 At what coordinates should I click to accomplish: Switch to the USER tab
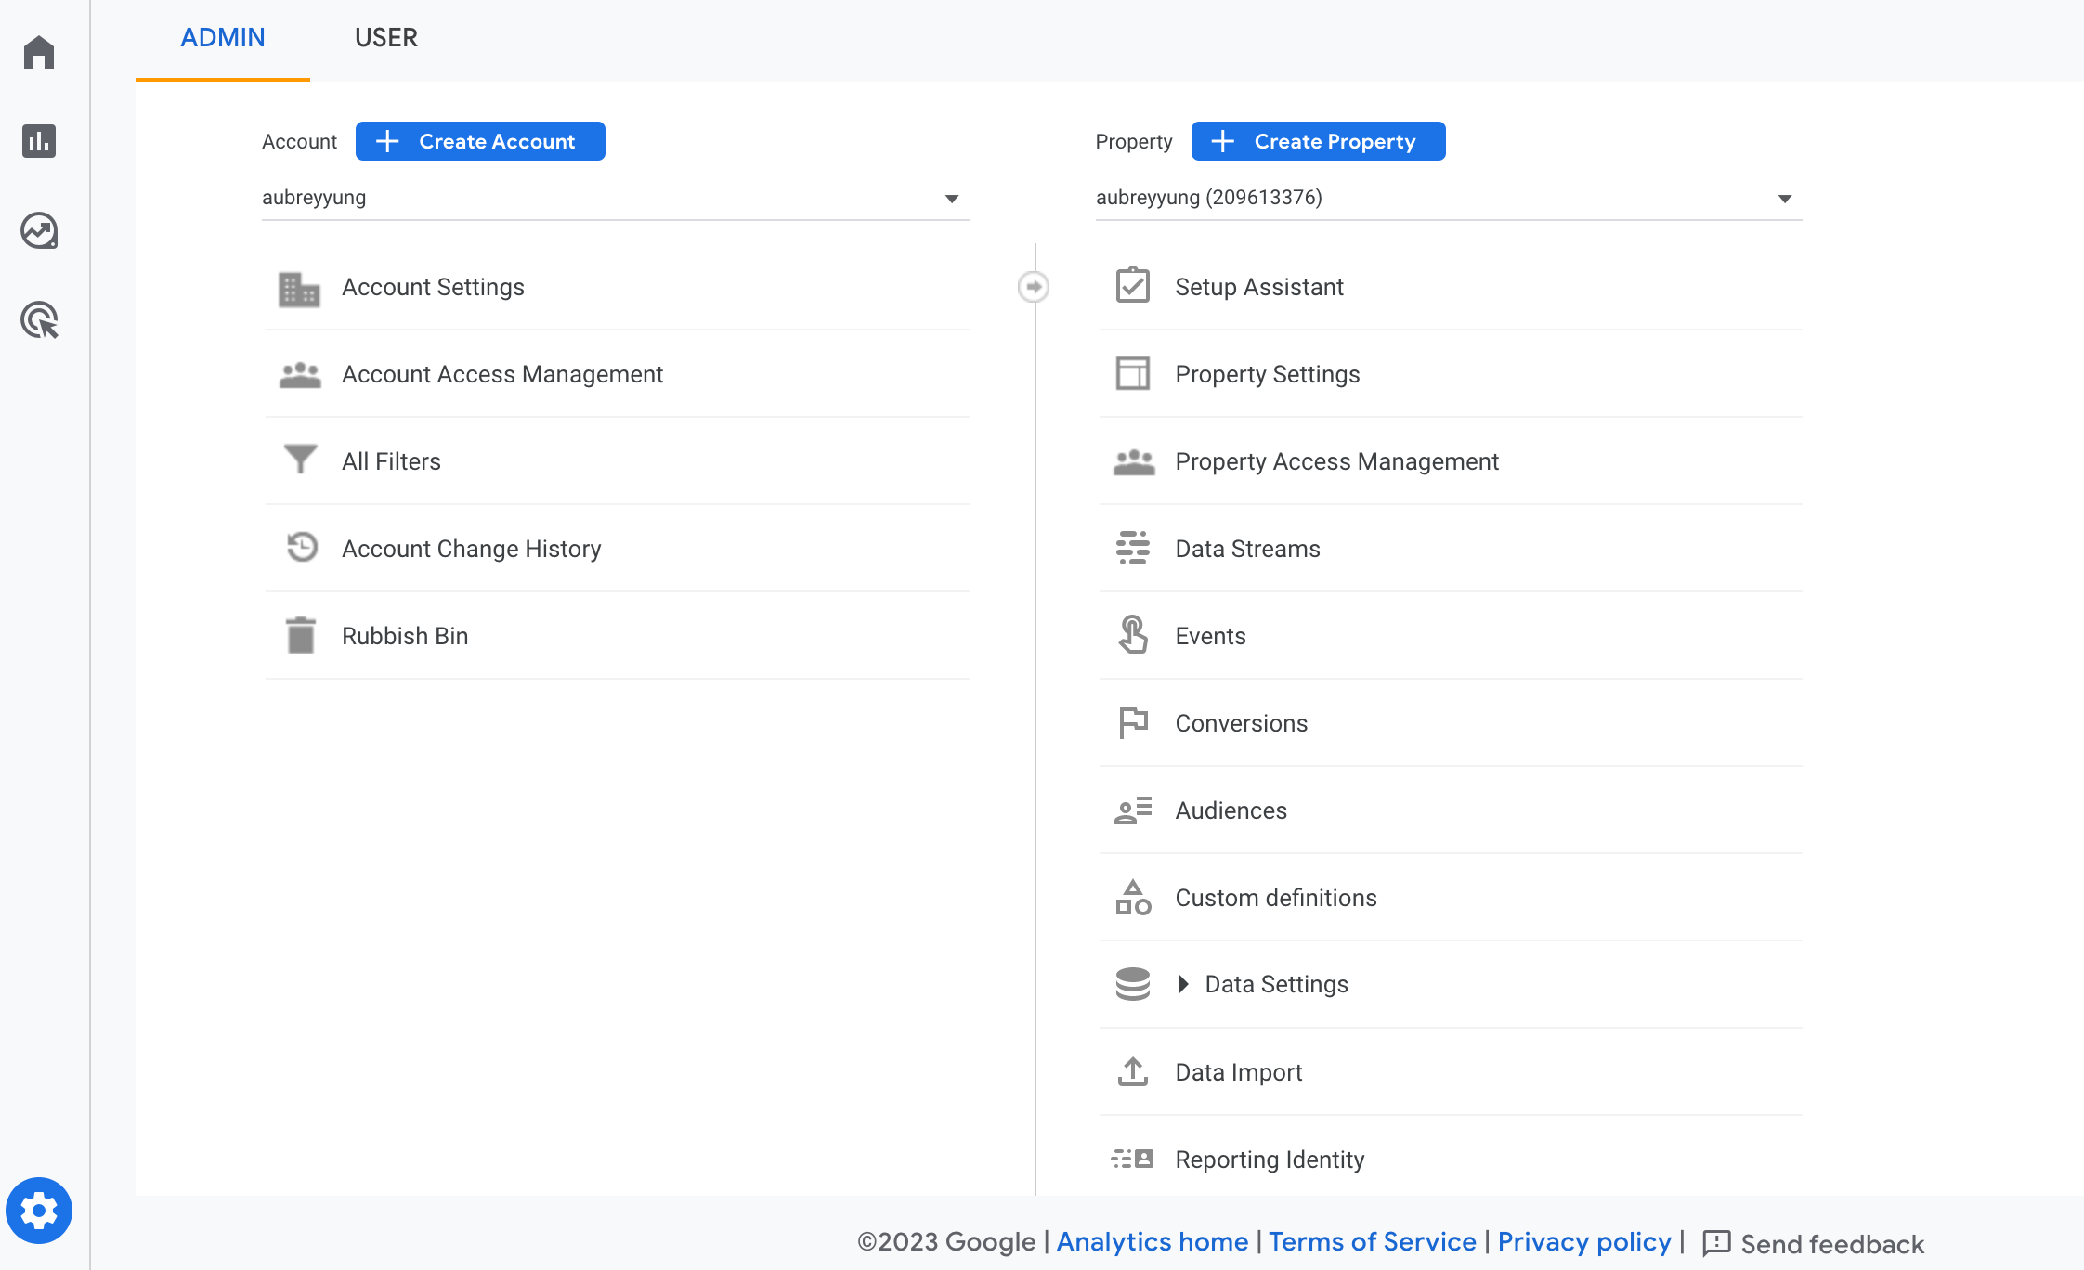point(385,38)
